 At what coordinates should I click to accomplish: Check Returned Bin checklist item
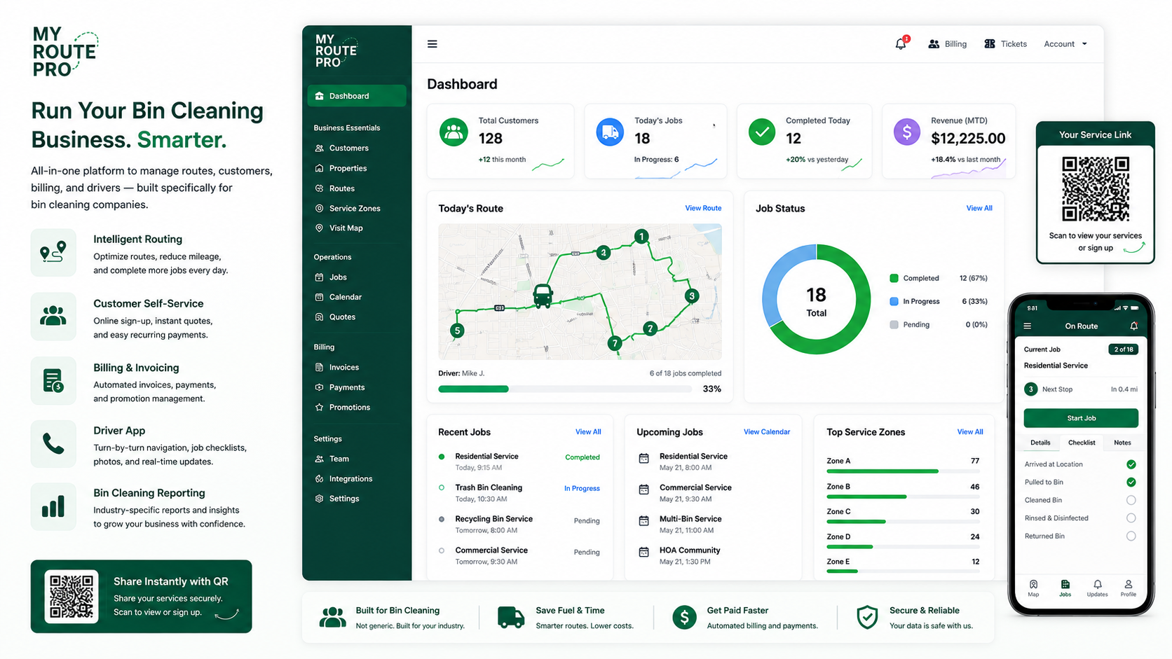[1131, 536]
